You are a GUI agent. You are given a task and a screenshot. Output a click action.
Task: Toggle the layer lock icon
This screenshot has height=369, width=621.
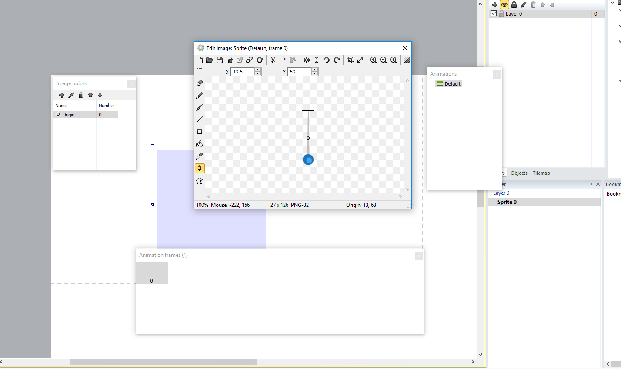click(x=514, y=4)
